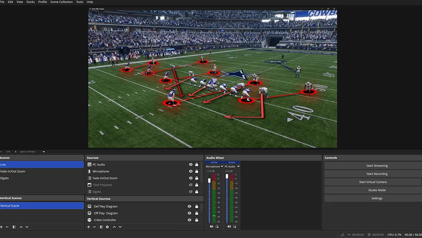Adjust the Microphone volume fader
Viewport: 422px width, 238px height.
click(x=209, y=180)
